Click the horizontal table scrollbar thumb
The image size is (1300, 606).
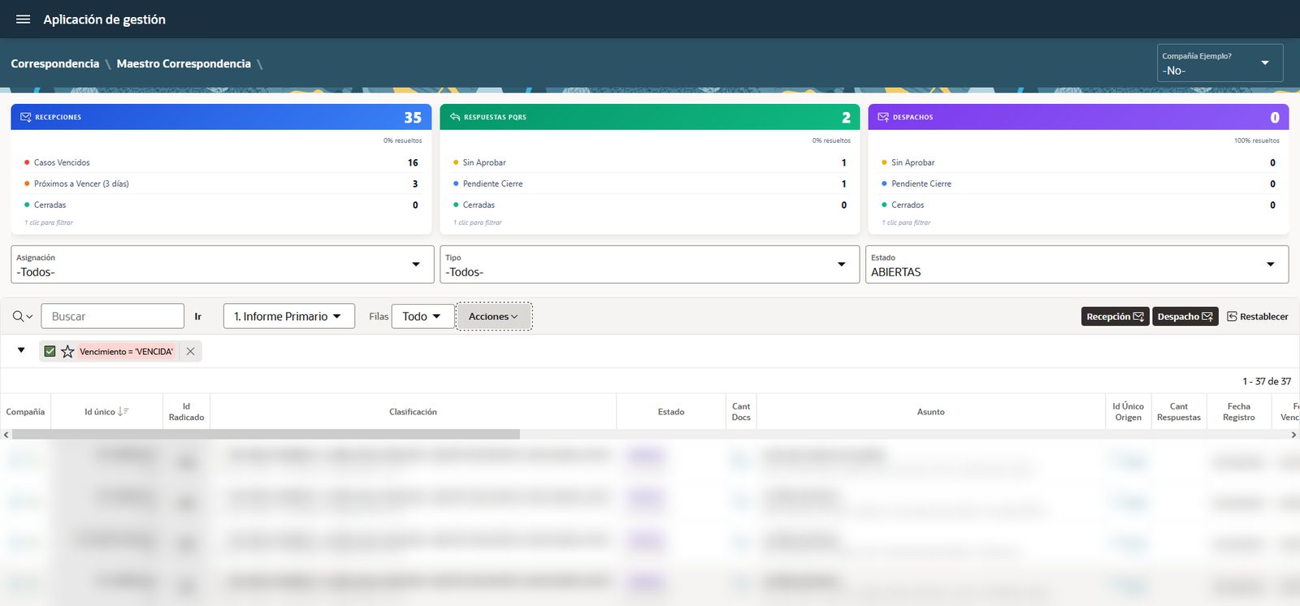click(266, 435)
